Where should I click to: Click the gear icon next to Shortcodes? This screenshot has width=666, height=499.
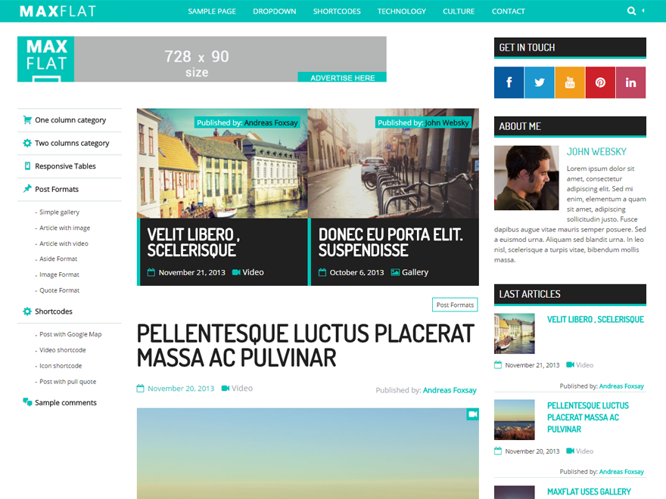pyautogui.click(x=26, y=311)
